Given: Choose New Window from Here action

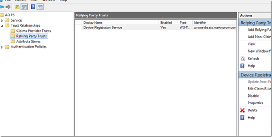Looking at the screenshot, I should point(259,51).
